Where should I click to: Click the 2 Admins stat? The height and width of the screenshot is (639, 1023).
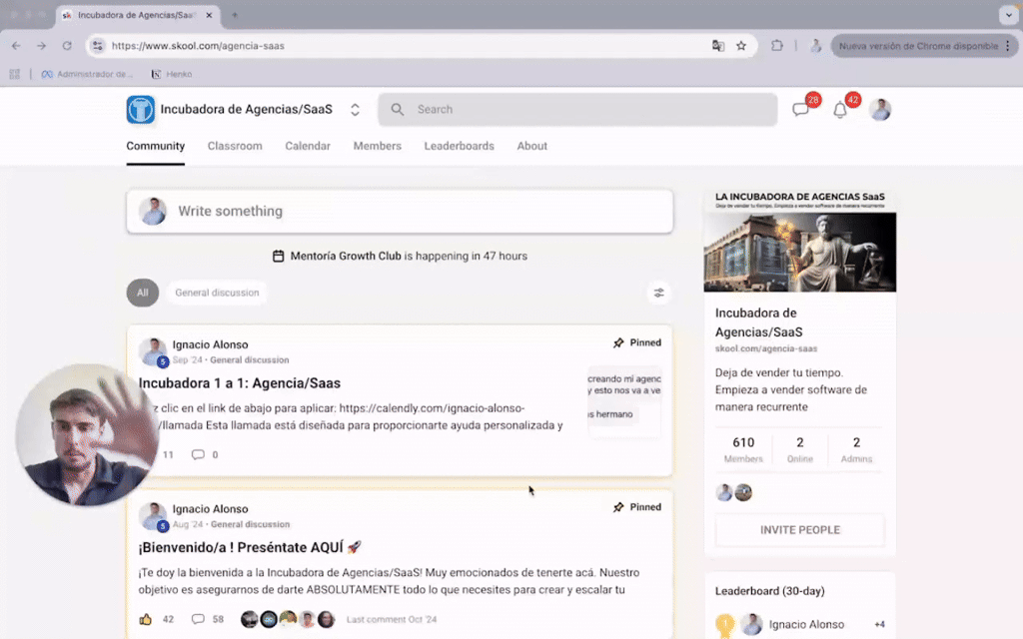tap(856, 449)
